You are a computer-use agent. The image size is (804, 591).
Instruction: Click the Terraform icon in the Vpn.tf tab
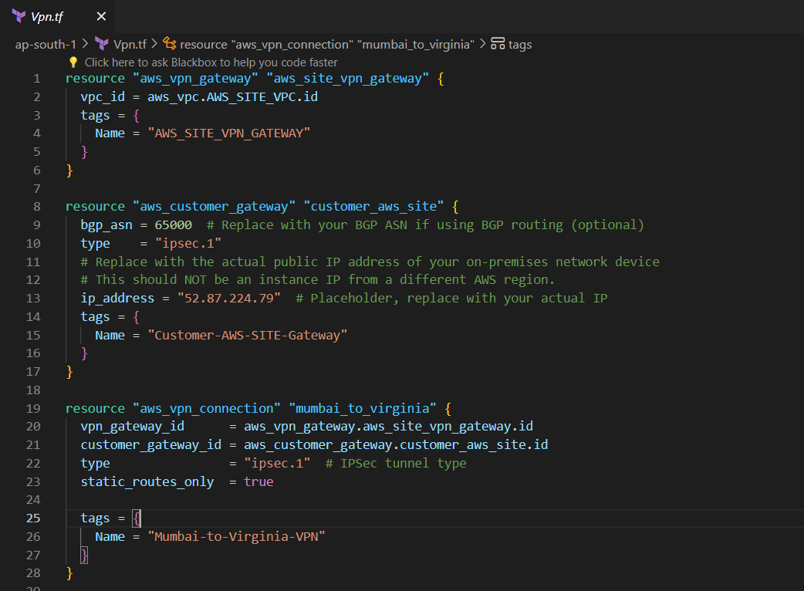19,16
